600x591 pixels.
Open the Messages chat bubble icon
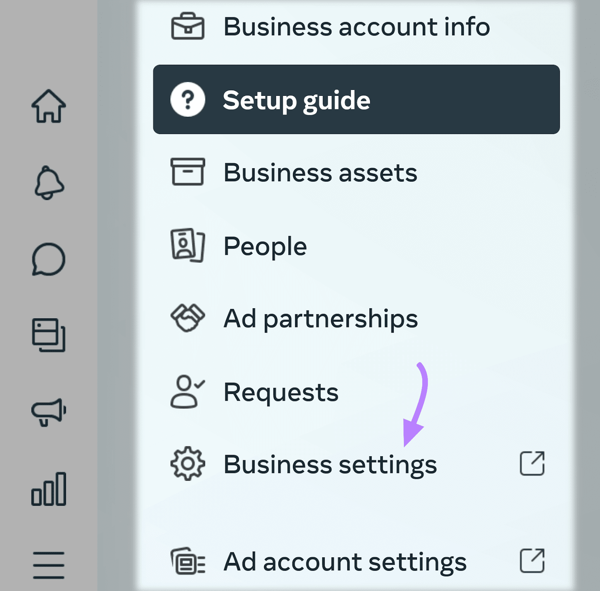(48, 259)
